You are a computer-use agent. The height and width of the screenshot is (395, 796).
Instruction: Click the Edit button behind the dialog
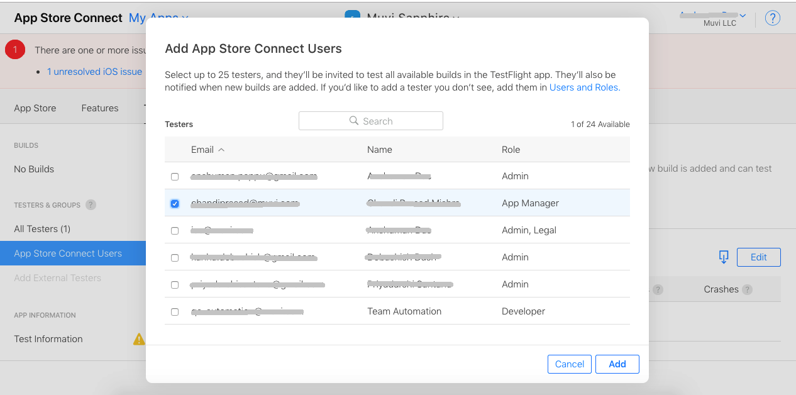[759, 257]
